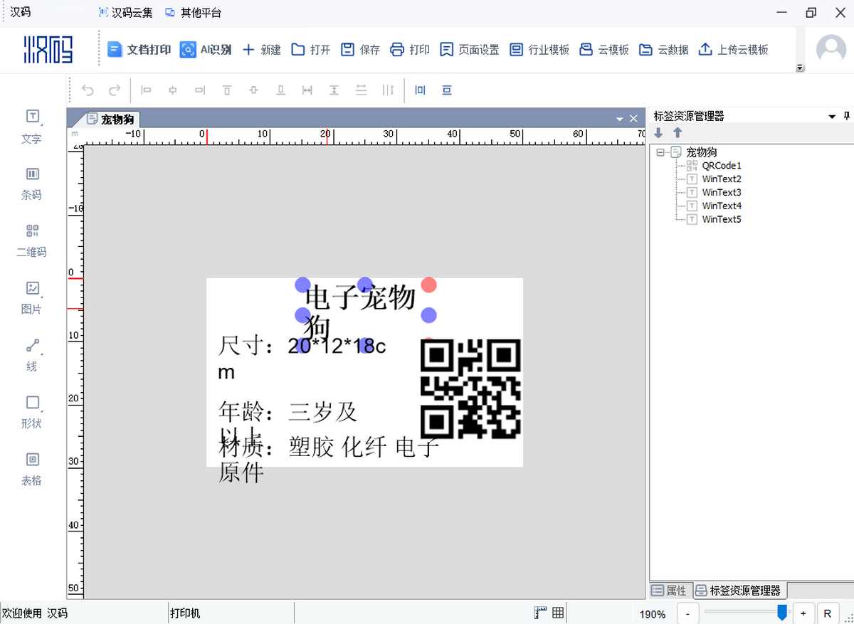Click the undo arrow icon
Screen dimensions: 854x624
click(x=88, y=90)
